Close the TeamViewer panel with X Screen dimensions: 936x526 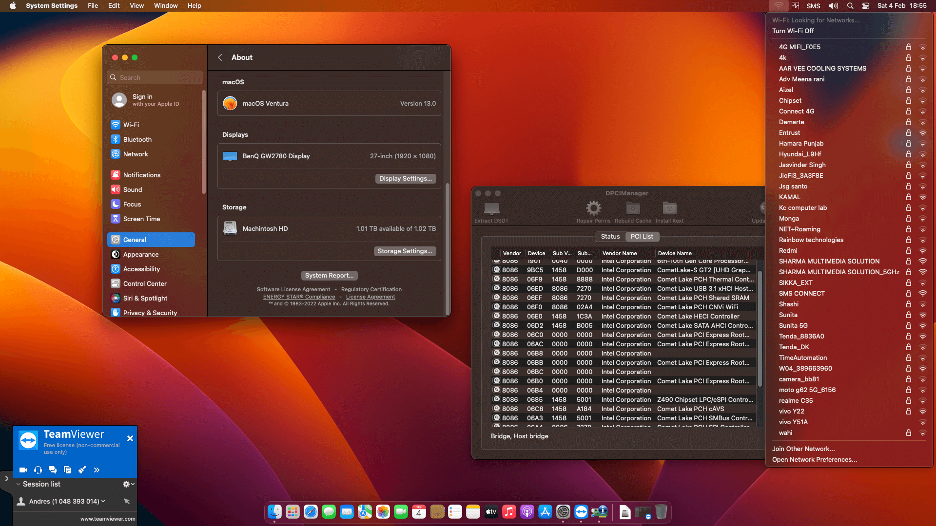[x=130, y=438]
